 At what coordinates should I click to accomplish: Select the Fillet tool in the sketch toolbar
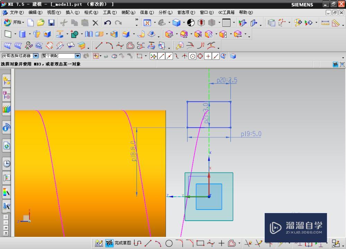(179, 243)
